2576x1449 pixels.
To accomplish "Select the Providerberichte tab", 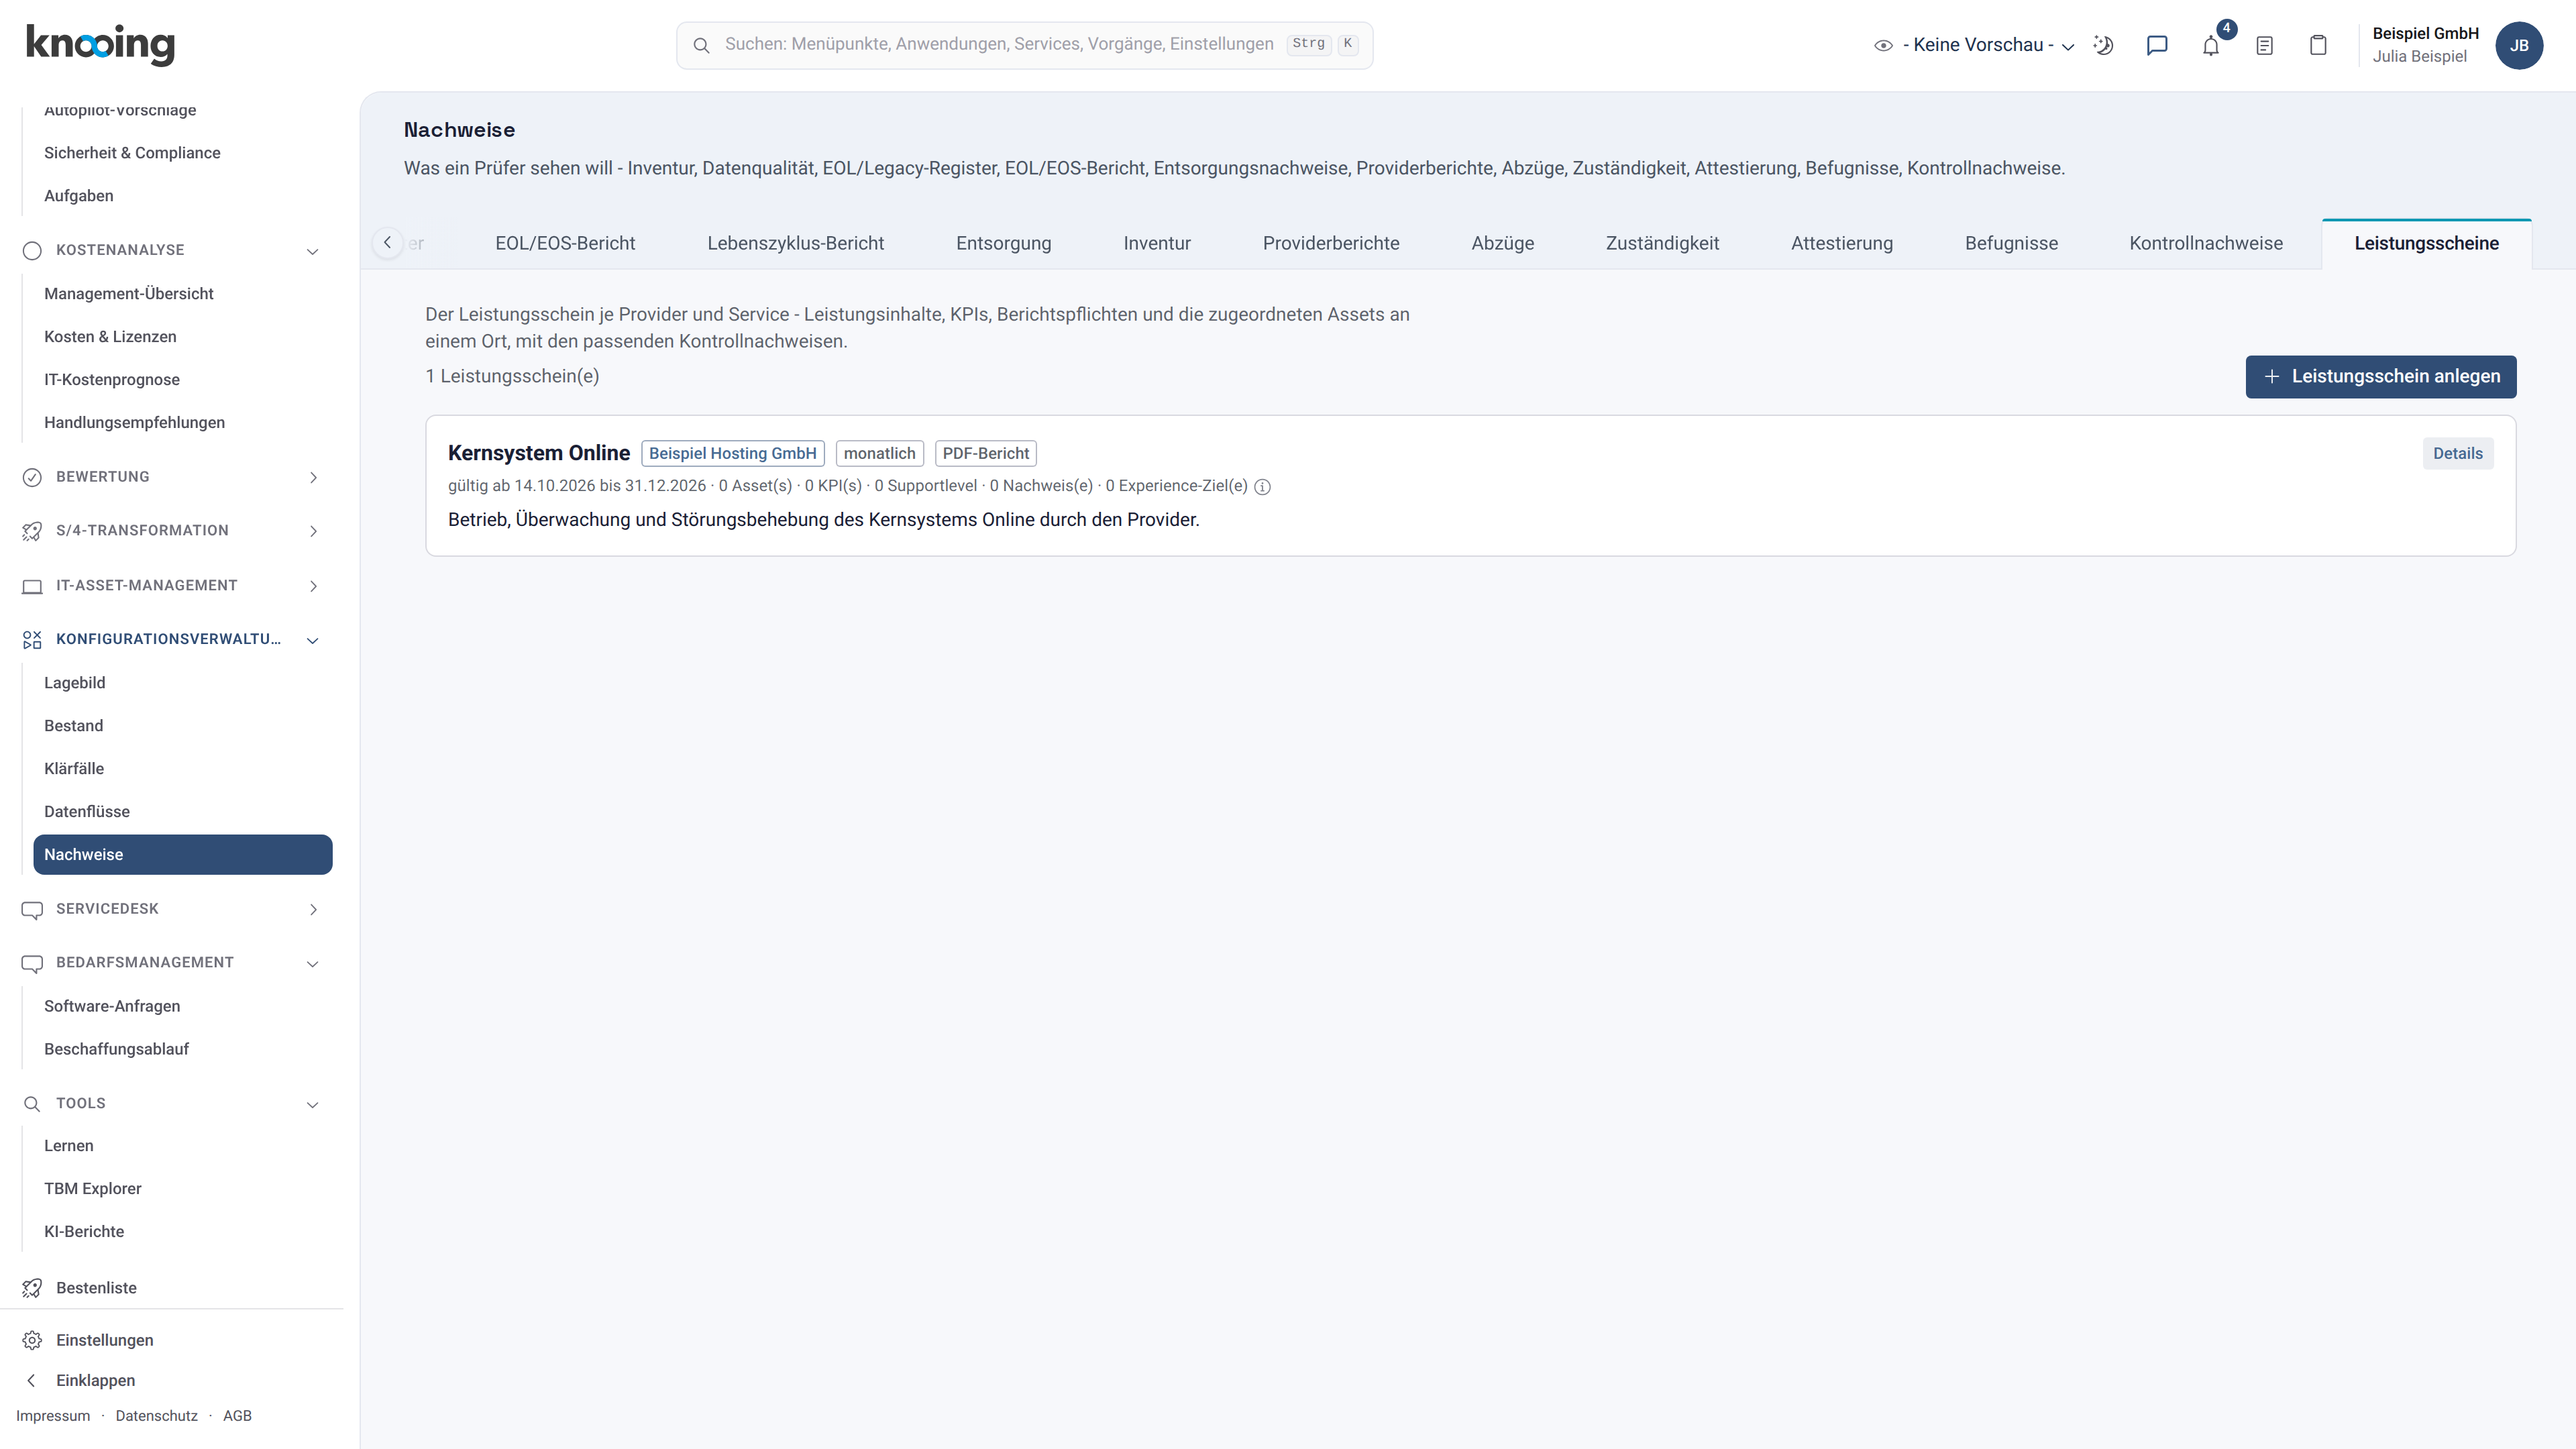I will (1331, 243).
